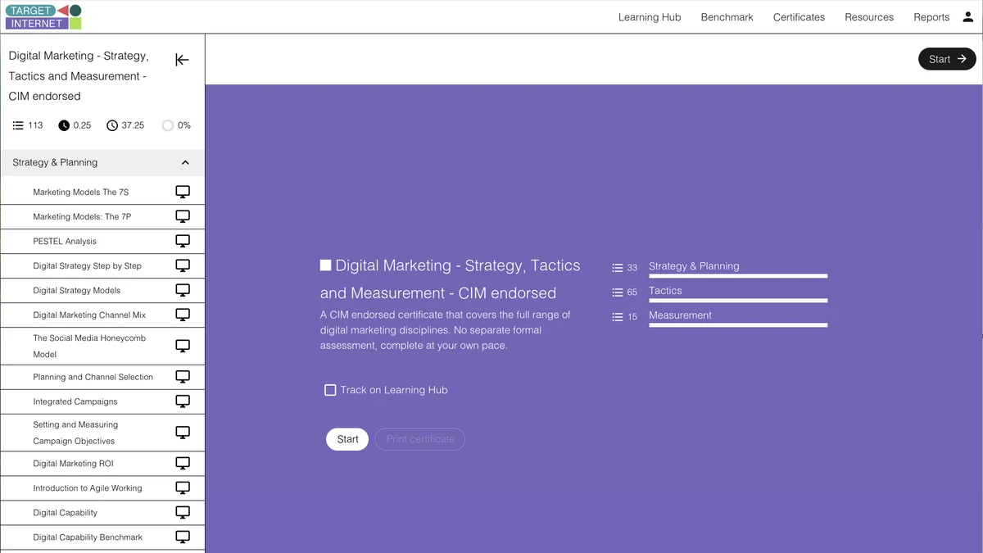Open the Reports menu item
This screenshot has height=553, width=983.
coord(931,17)
